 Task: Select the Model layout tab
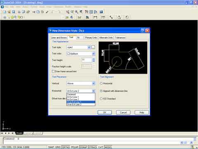[x=19, y=133]
